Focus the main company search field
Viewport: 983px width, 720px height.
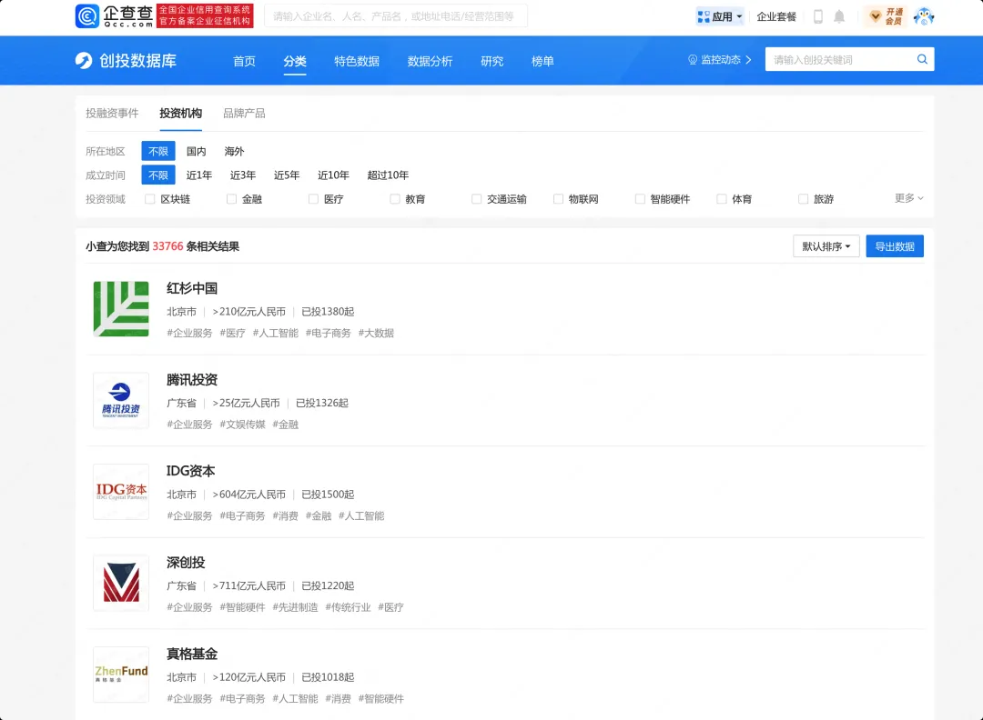click(x=396, y=16)
